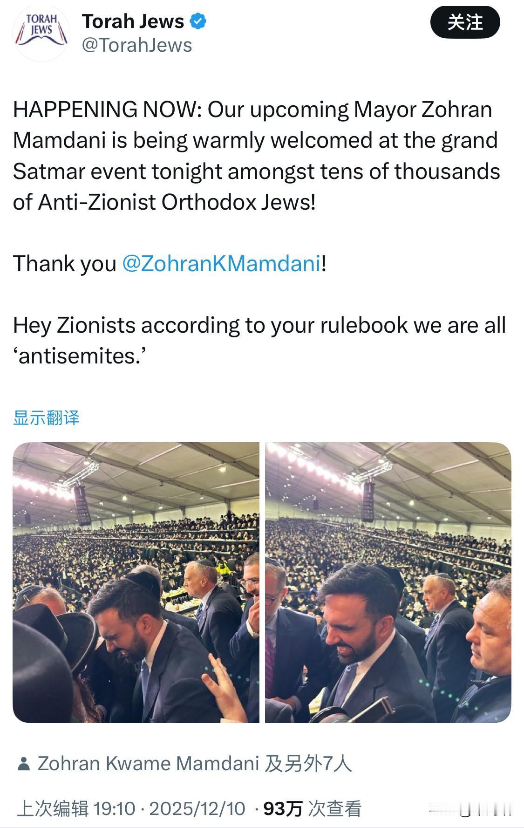Click the 93万 次查看 view count
524x828 pixels.
(x=313, y=808)
